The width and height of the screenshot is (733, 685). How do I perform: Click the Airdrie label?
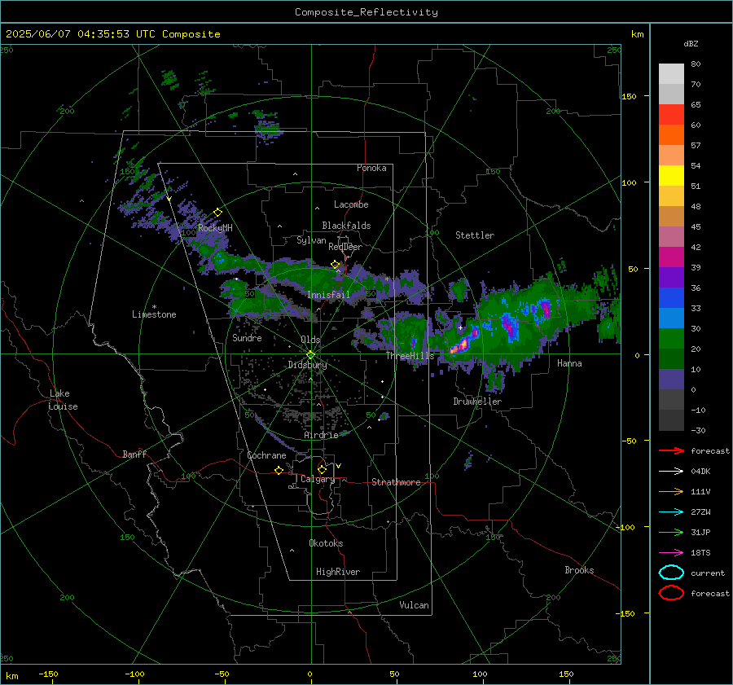[x=321, y=435]
